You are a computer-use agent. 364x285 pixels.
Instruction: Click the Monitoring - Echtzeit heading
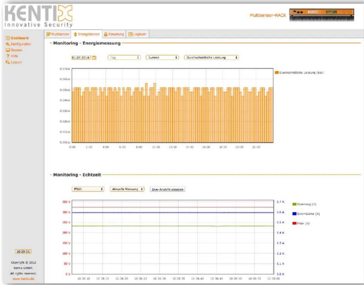pos(77,175)
